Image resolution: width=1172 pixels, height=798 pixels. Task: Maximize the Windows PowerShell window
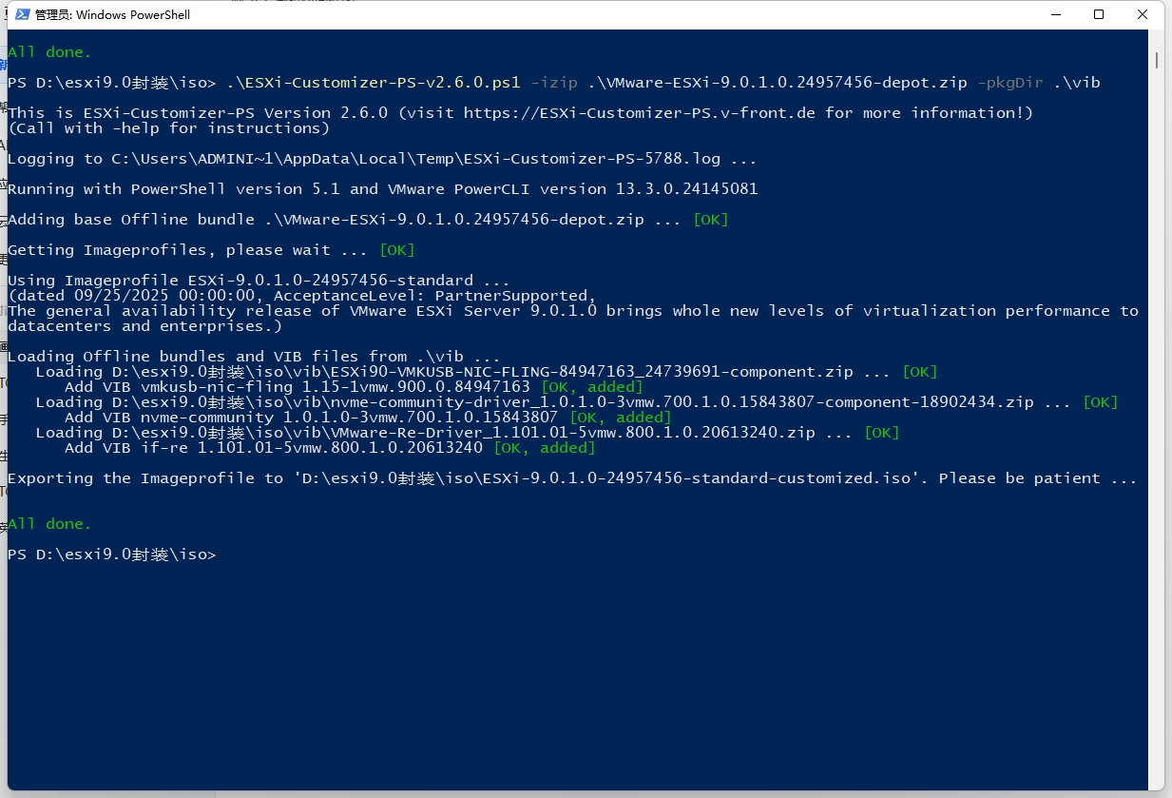pyautogui.click(x=1098, y=14)
